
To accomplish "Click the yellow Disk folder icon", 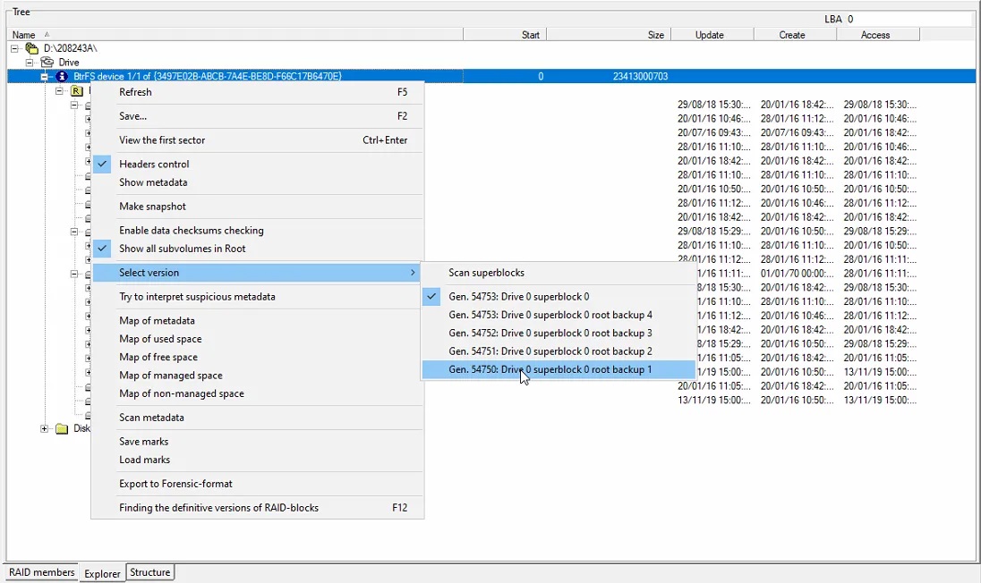I will pyautogui.click(x=62, y=428).
